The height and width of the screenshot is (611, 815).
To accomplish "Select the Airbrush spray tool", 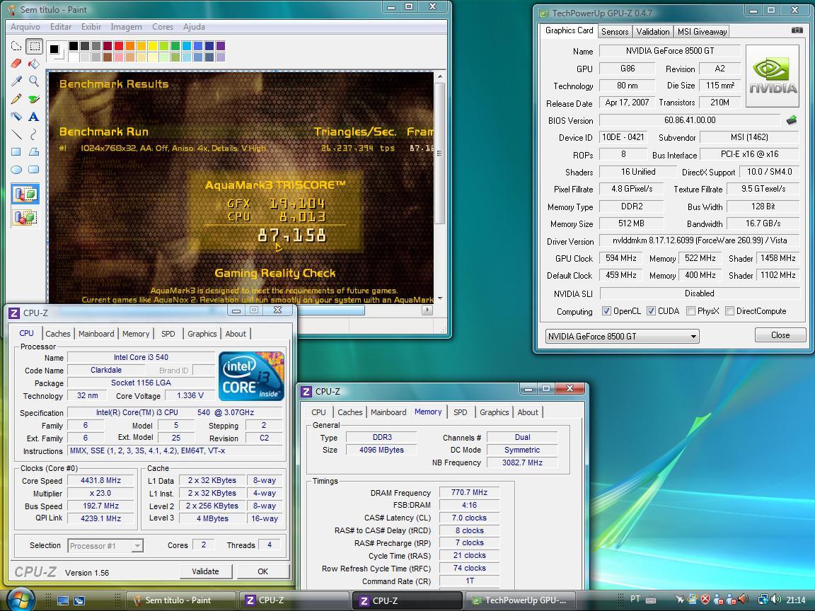I will point(16,117).
